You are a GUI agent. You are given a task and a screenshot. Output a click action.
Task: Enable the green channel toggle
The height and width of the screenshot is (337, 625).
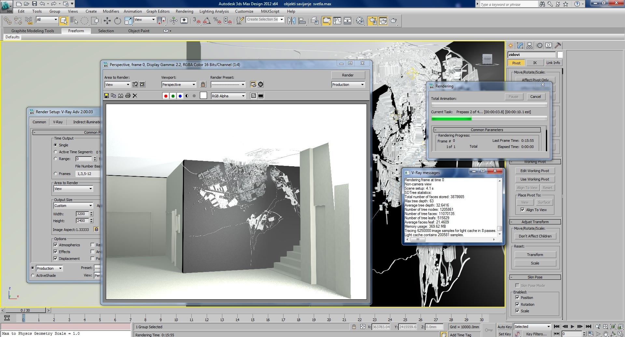coord(173,96)
